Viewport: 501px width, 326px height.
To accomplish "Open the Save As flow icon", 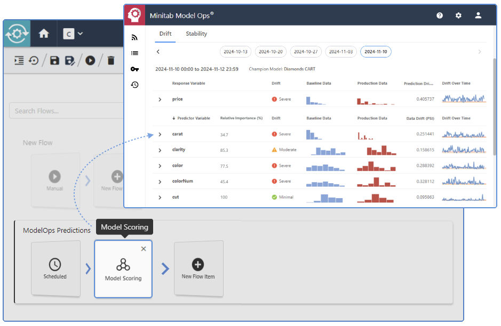I will click(x=70, y=60).
